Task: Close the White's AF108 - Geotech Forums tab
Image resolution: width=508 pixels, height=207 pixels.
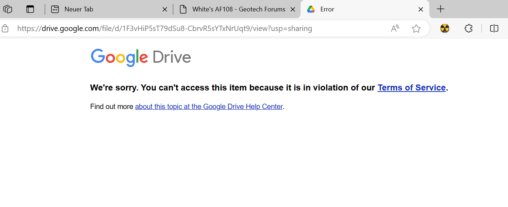Action: [x=293, y=10]
